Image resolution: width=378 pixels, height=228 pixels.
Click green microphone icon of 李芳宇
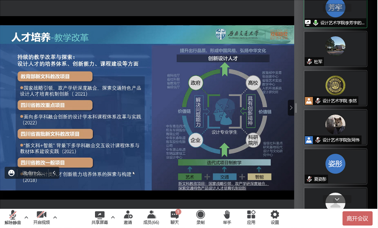tap(316, 23)
